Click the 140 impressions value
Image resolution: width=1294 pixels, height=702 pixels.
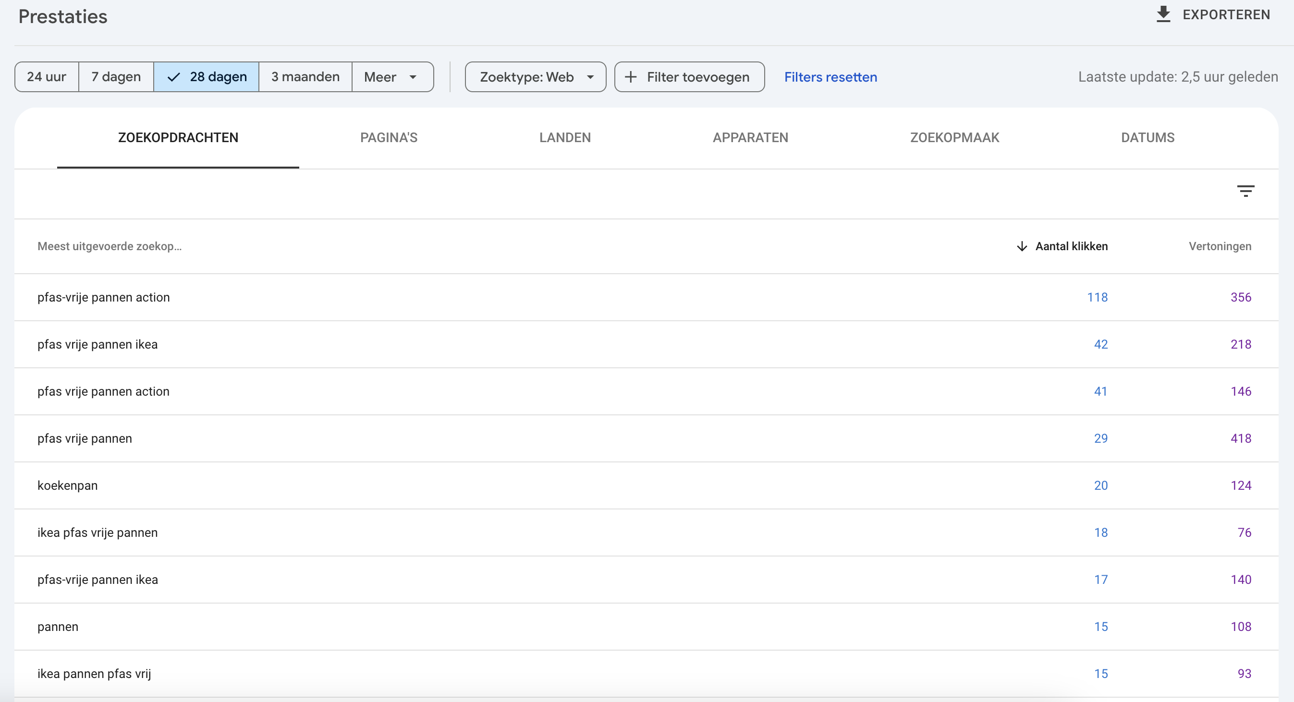coord(1241,580)
